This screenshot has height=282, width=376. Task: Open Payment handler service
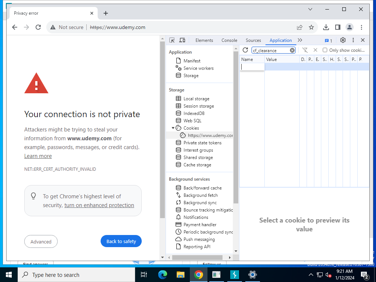200,224
